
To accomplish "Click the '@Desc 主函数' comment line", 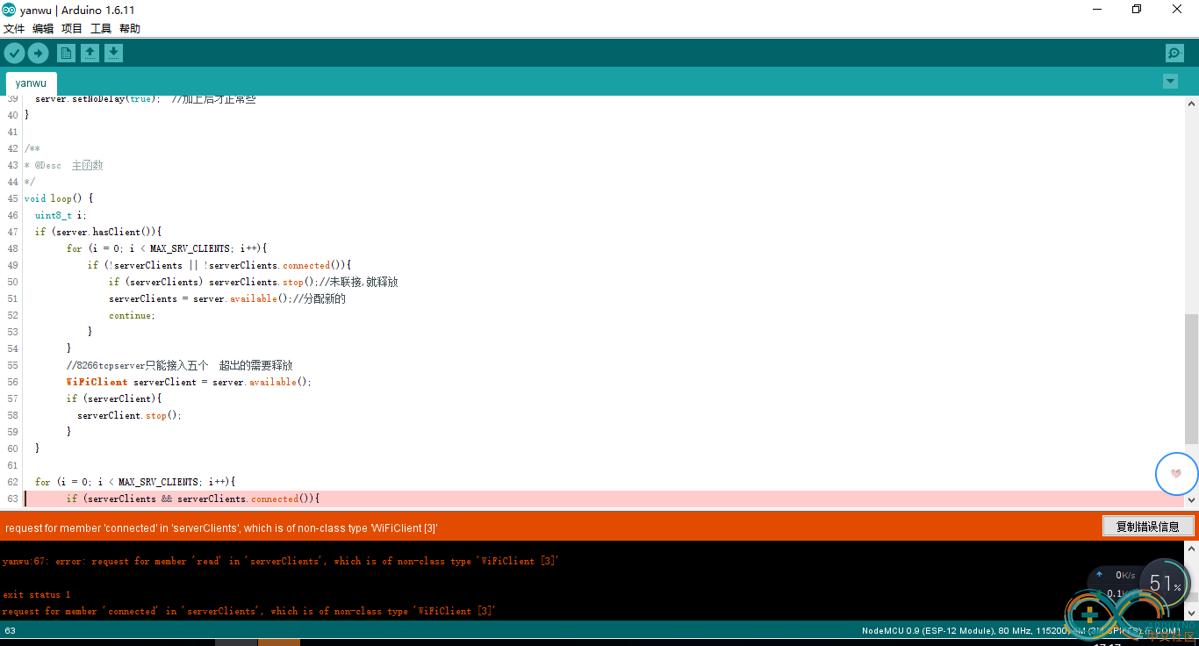I will click(x=63, y=165).
